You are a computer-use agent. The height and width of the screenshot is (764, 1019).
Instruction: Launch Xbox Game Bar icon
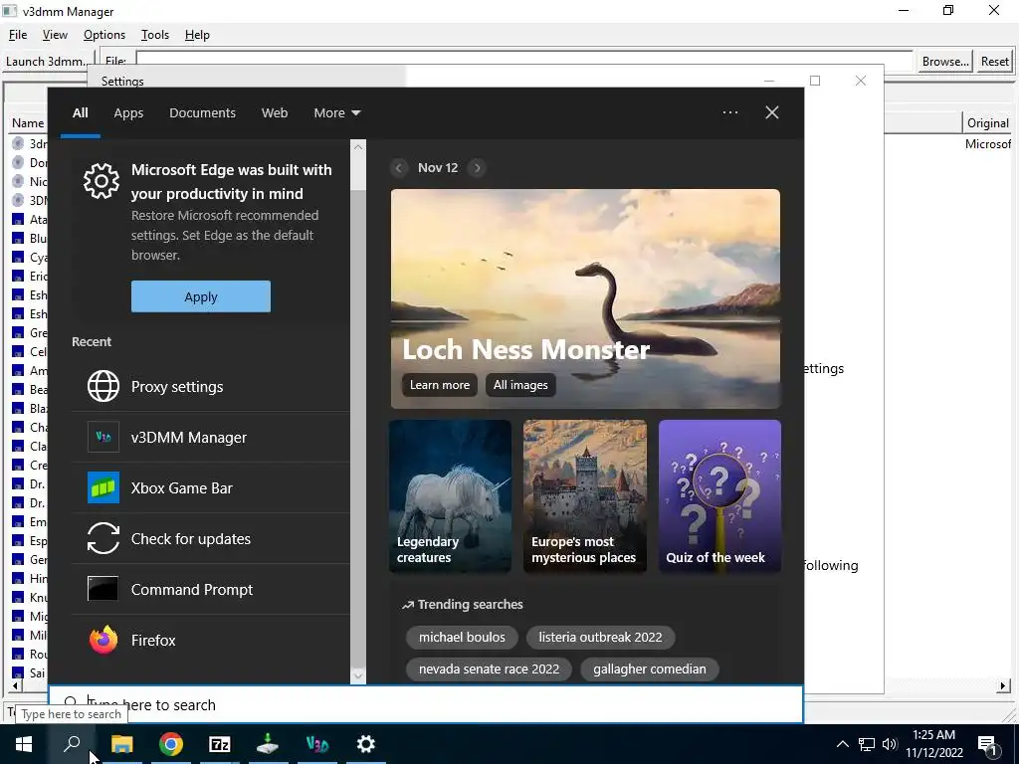pos(103,487)
